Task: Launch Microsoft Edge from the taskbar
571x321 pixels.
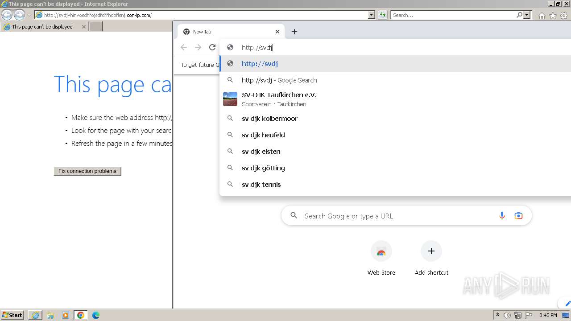Action: click(96, 315)
